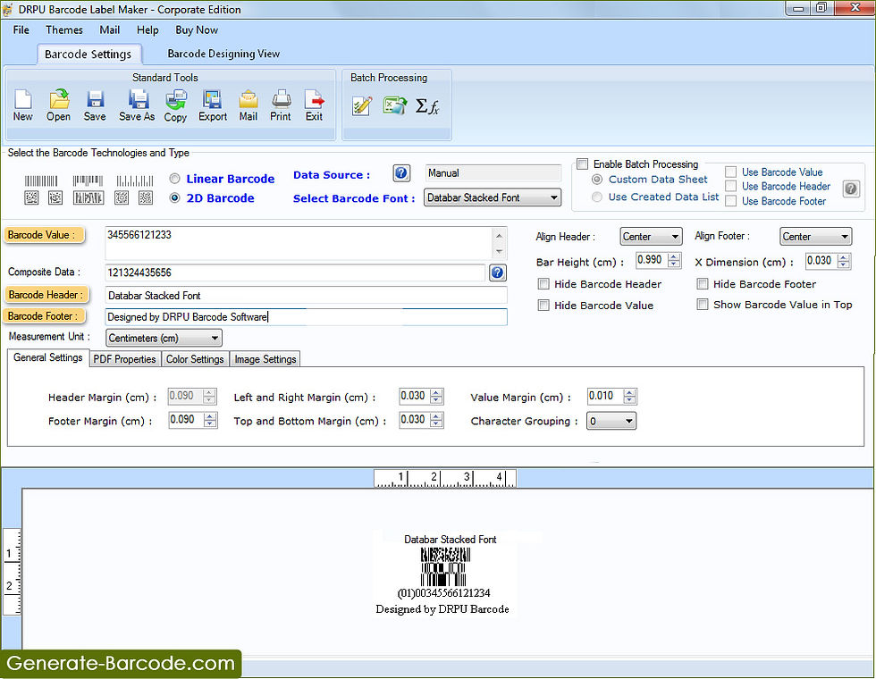Adjust the Left and Right Margin spinner
The height and width of the screenshot is (679, 876).
[x=437, y=396]
